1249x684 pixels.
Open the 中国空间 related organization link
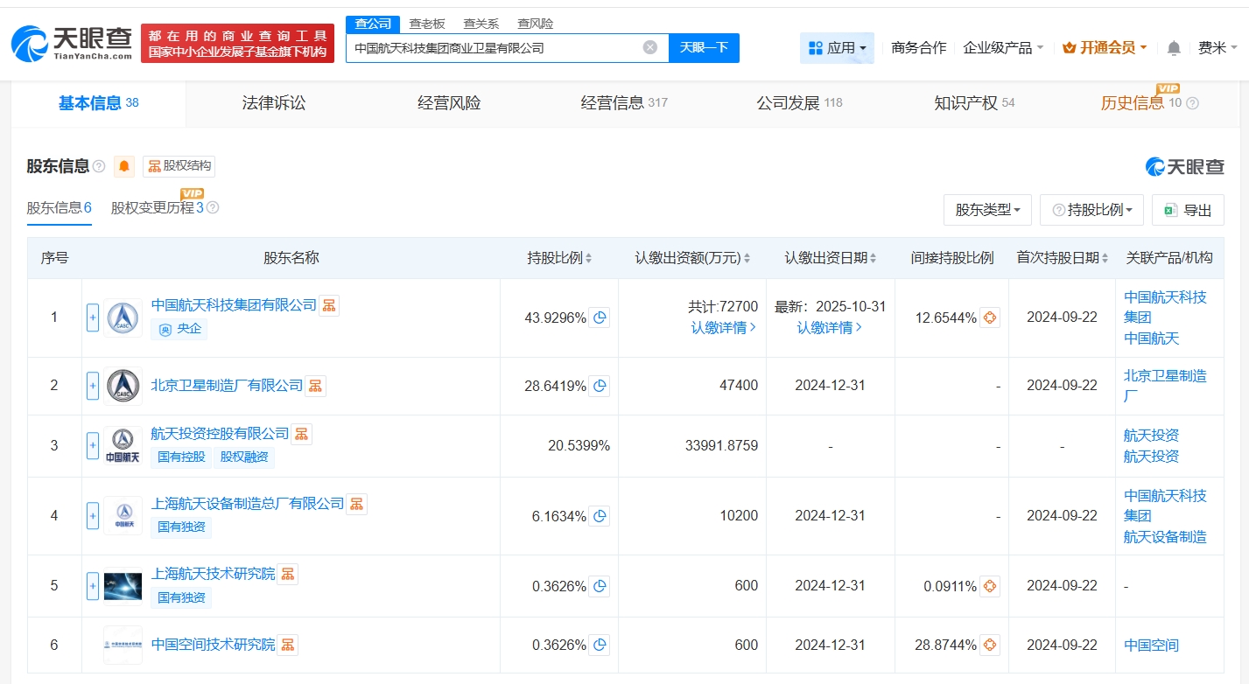tap(1151, 646)
